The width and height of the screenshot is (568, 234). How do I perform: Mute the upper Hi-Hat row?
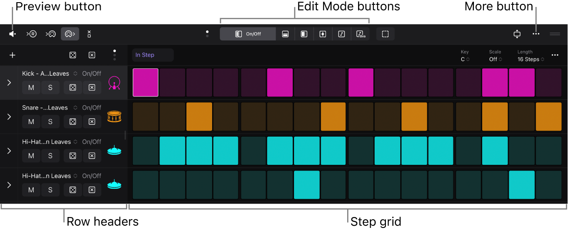click(31, 156)
